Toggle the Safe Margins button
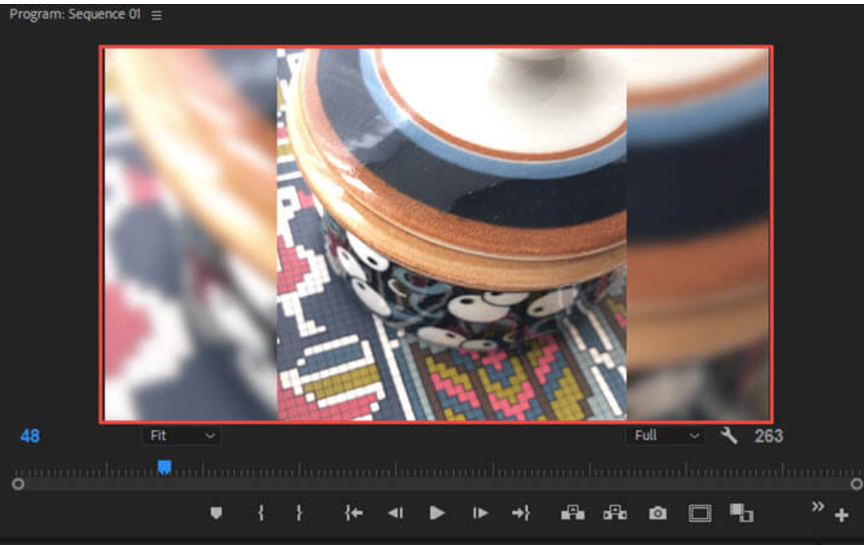 tap(700, 514)
